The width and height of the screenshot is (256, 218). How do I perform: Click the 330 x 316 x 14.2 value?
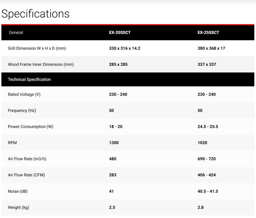point(125,48)
